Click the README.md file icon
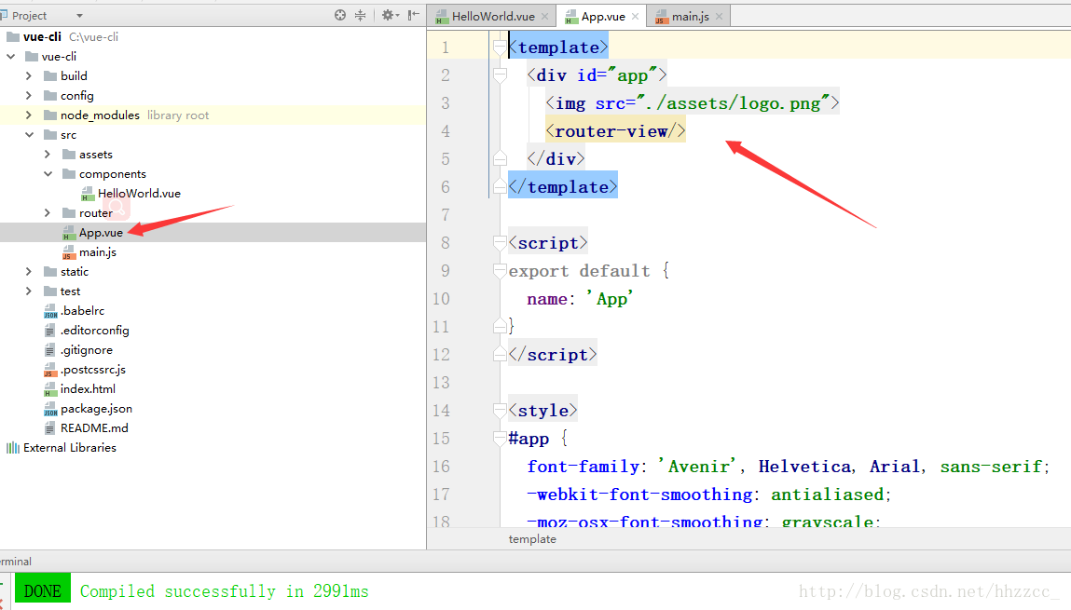1071x610 pixels. pos(49,428)
